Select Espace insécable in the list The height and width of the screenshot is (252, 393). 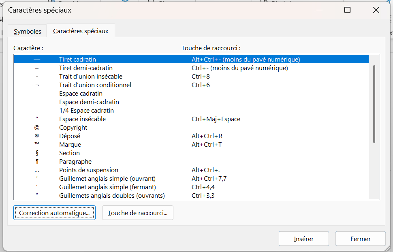(x=82, y=119)
